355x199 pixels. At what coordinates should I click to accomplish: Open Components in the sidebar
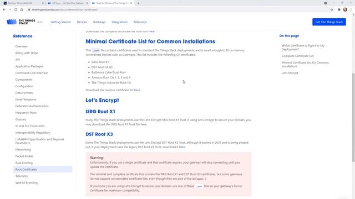[x=24, y=80]
